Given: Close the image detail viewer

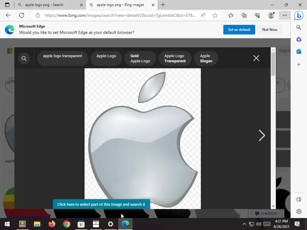Looking at the screenshot, I should [x=256, y=58].
